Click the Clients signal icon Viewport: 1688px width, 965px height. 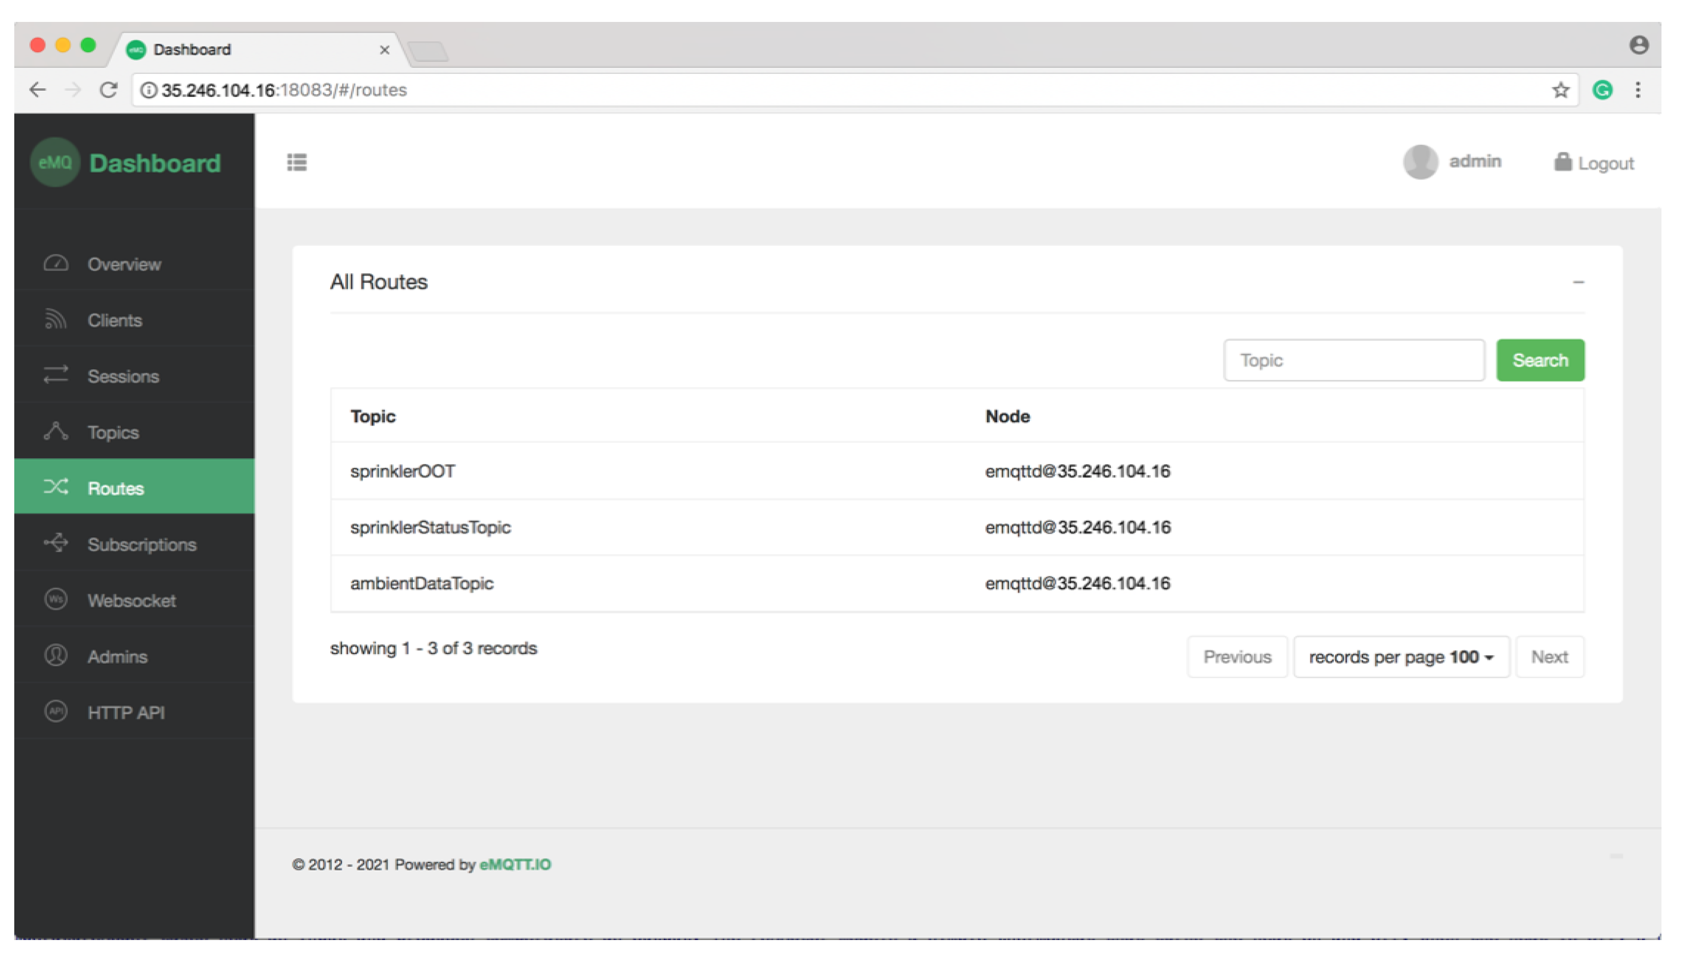coord(56,320)
